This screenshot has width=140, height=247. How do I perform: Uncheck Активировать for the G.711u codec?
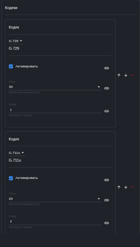(11, 178)
